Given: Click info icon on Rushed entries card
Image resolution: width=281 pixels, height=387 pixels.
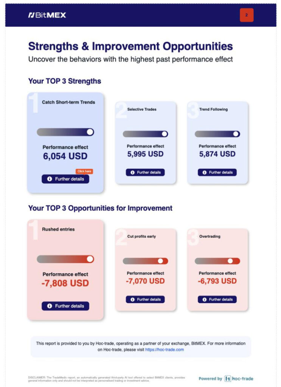Looking at the screenshot, I should [x=49, y=306].
